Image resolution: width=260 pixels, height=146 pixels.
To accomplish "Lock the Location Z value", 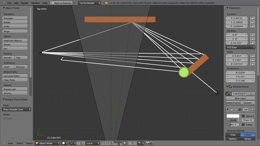I will 252,26.
